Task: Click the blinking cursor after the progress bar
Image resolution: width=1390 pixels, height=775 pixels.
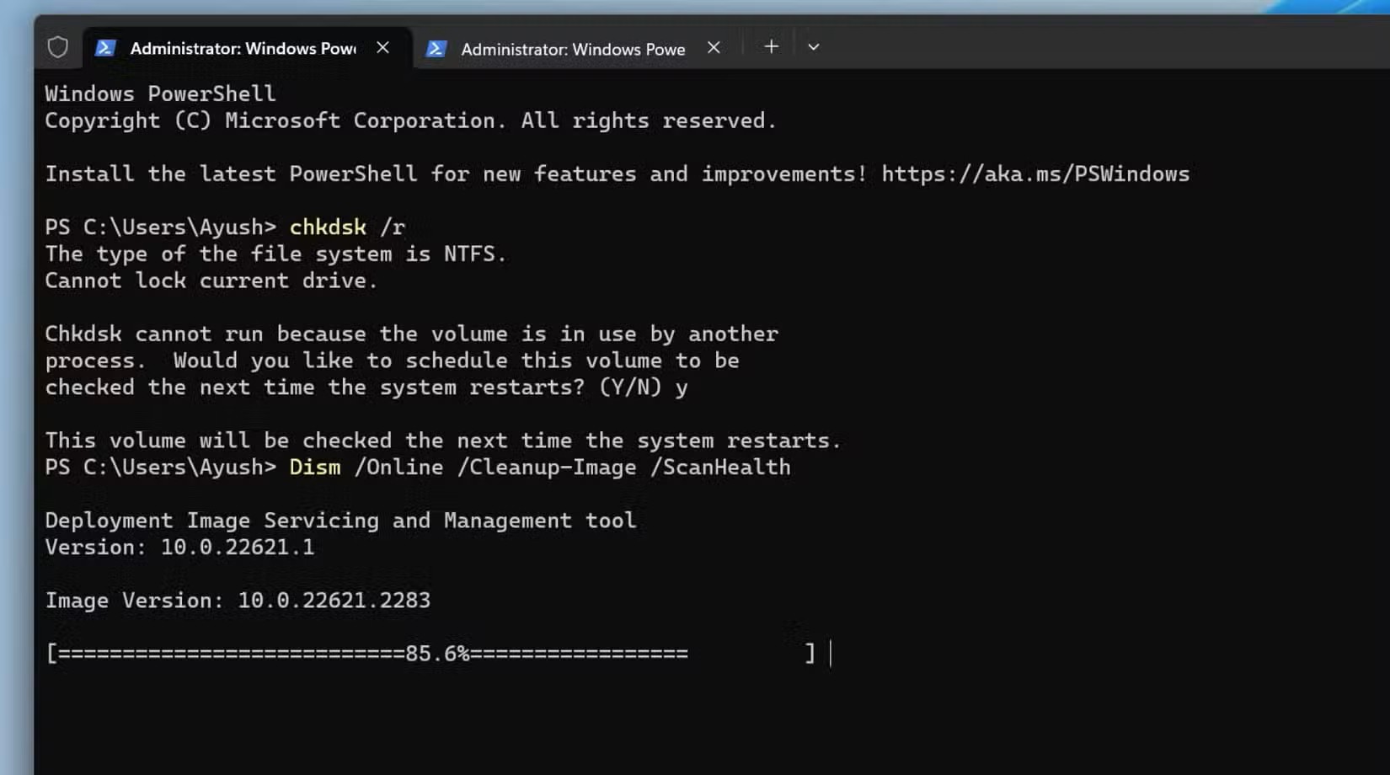Action: [x=830, y=653]
